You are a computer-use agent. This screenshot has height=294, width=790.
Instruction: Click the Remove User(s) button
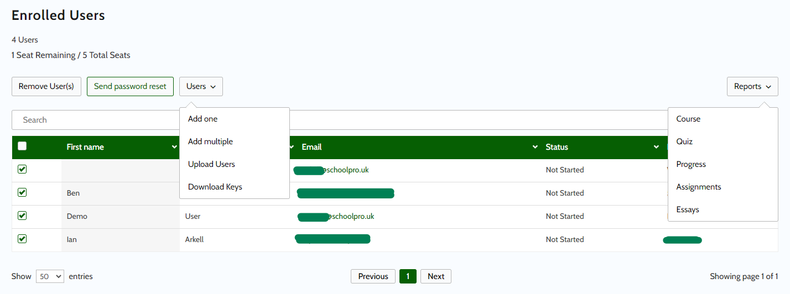(46, 86)
